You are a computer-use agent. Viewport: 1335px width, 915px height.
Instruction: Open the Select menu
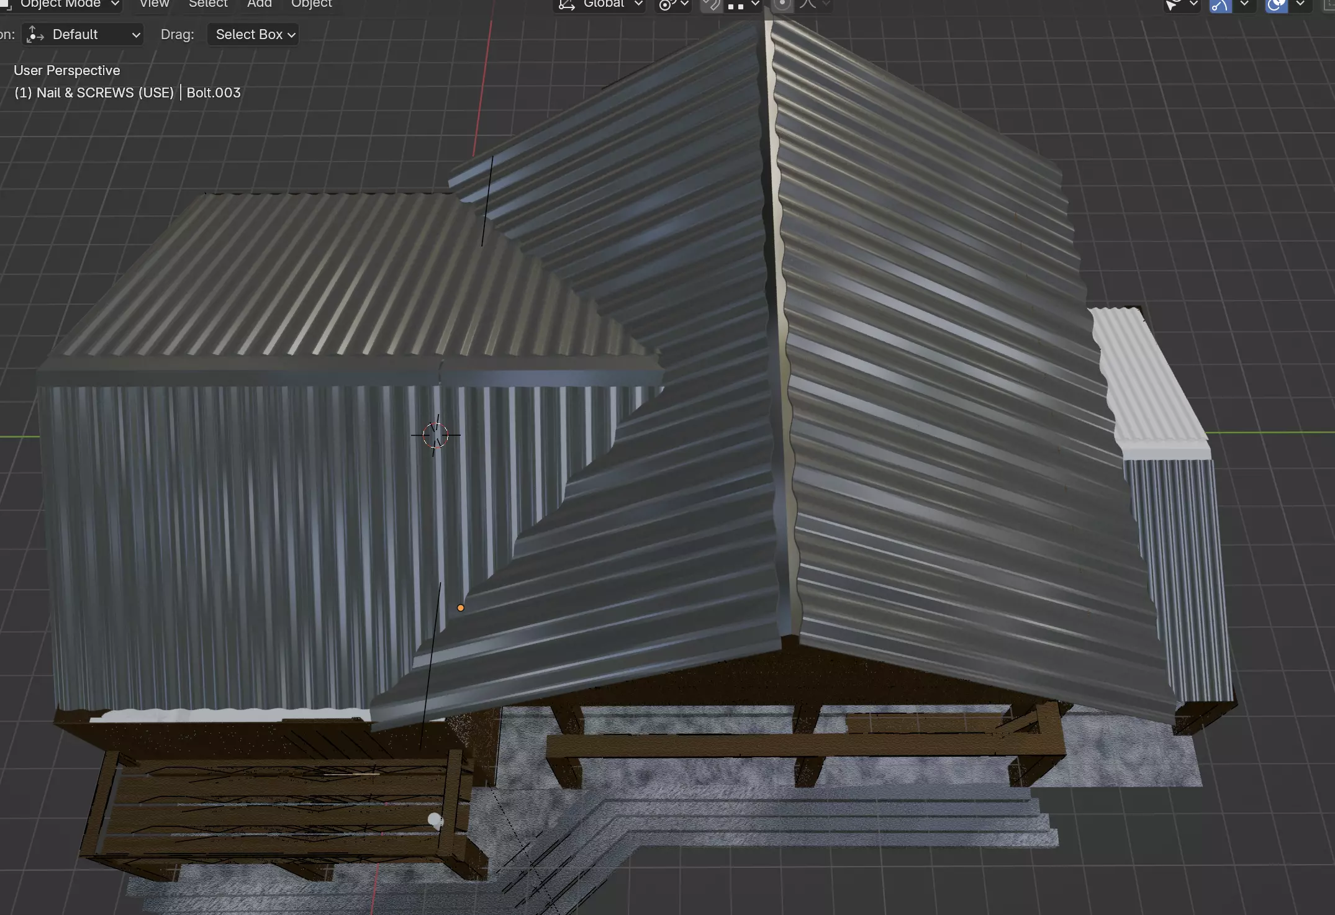(208, 4)
